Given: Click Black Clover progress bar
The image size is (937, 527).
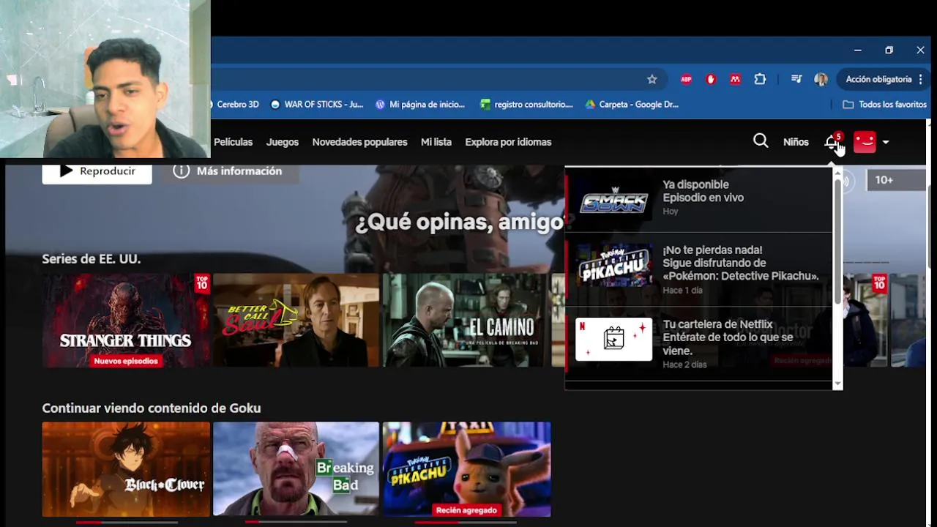Looking at the screenshot, I should [126, 523].
